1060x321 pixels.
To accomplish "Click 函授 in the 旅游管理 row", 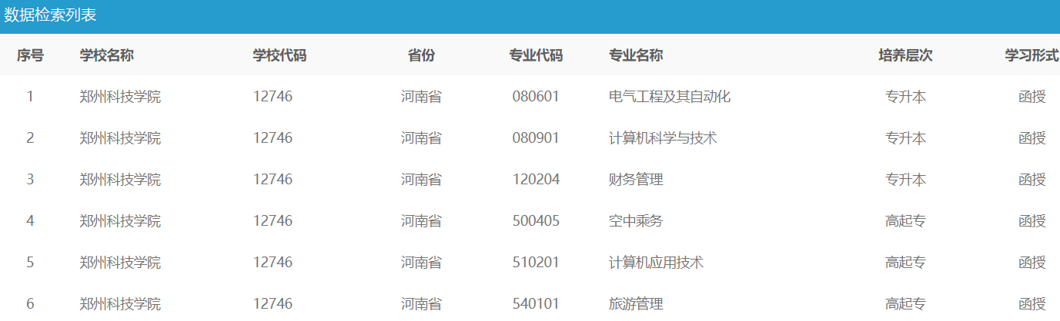I will click(x=1032, y=304).
